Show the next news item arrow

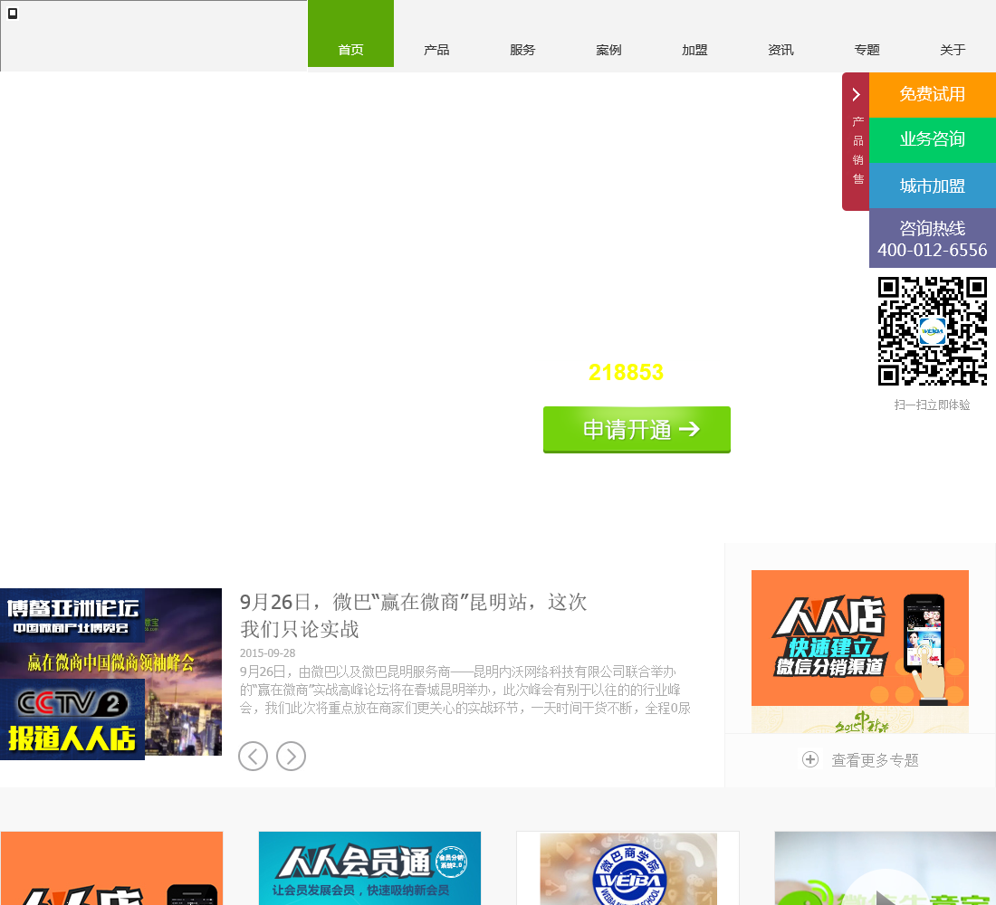tap(291, 757)
